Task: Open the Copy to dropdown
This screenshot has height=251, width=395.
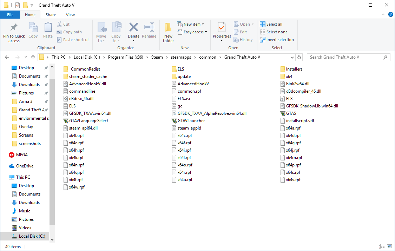Action: 116,32
